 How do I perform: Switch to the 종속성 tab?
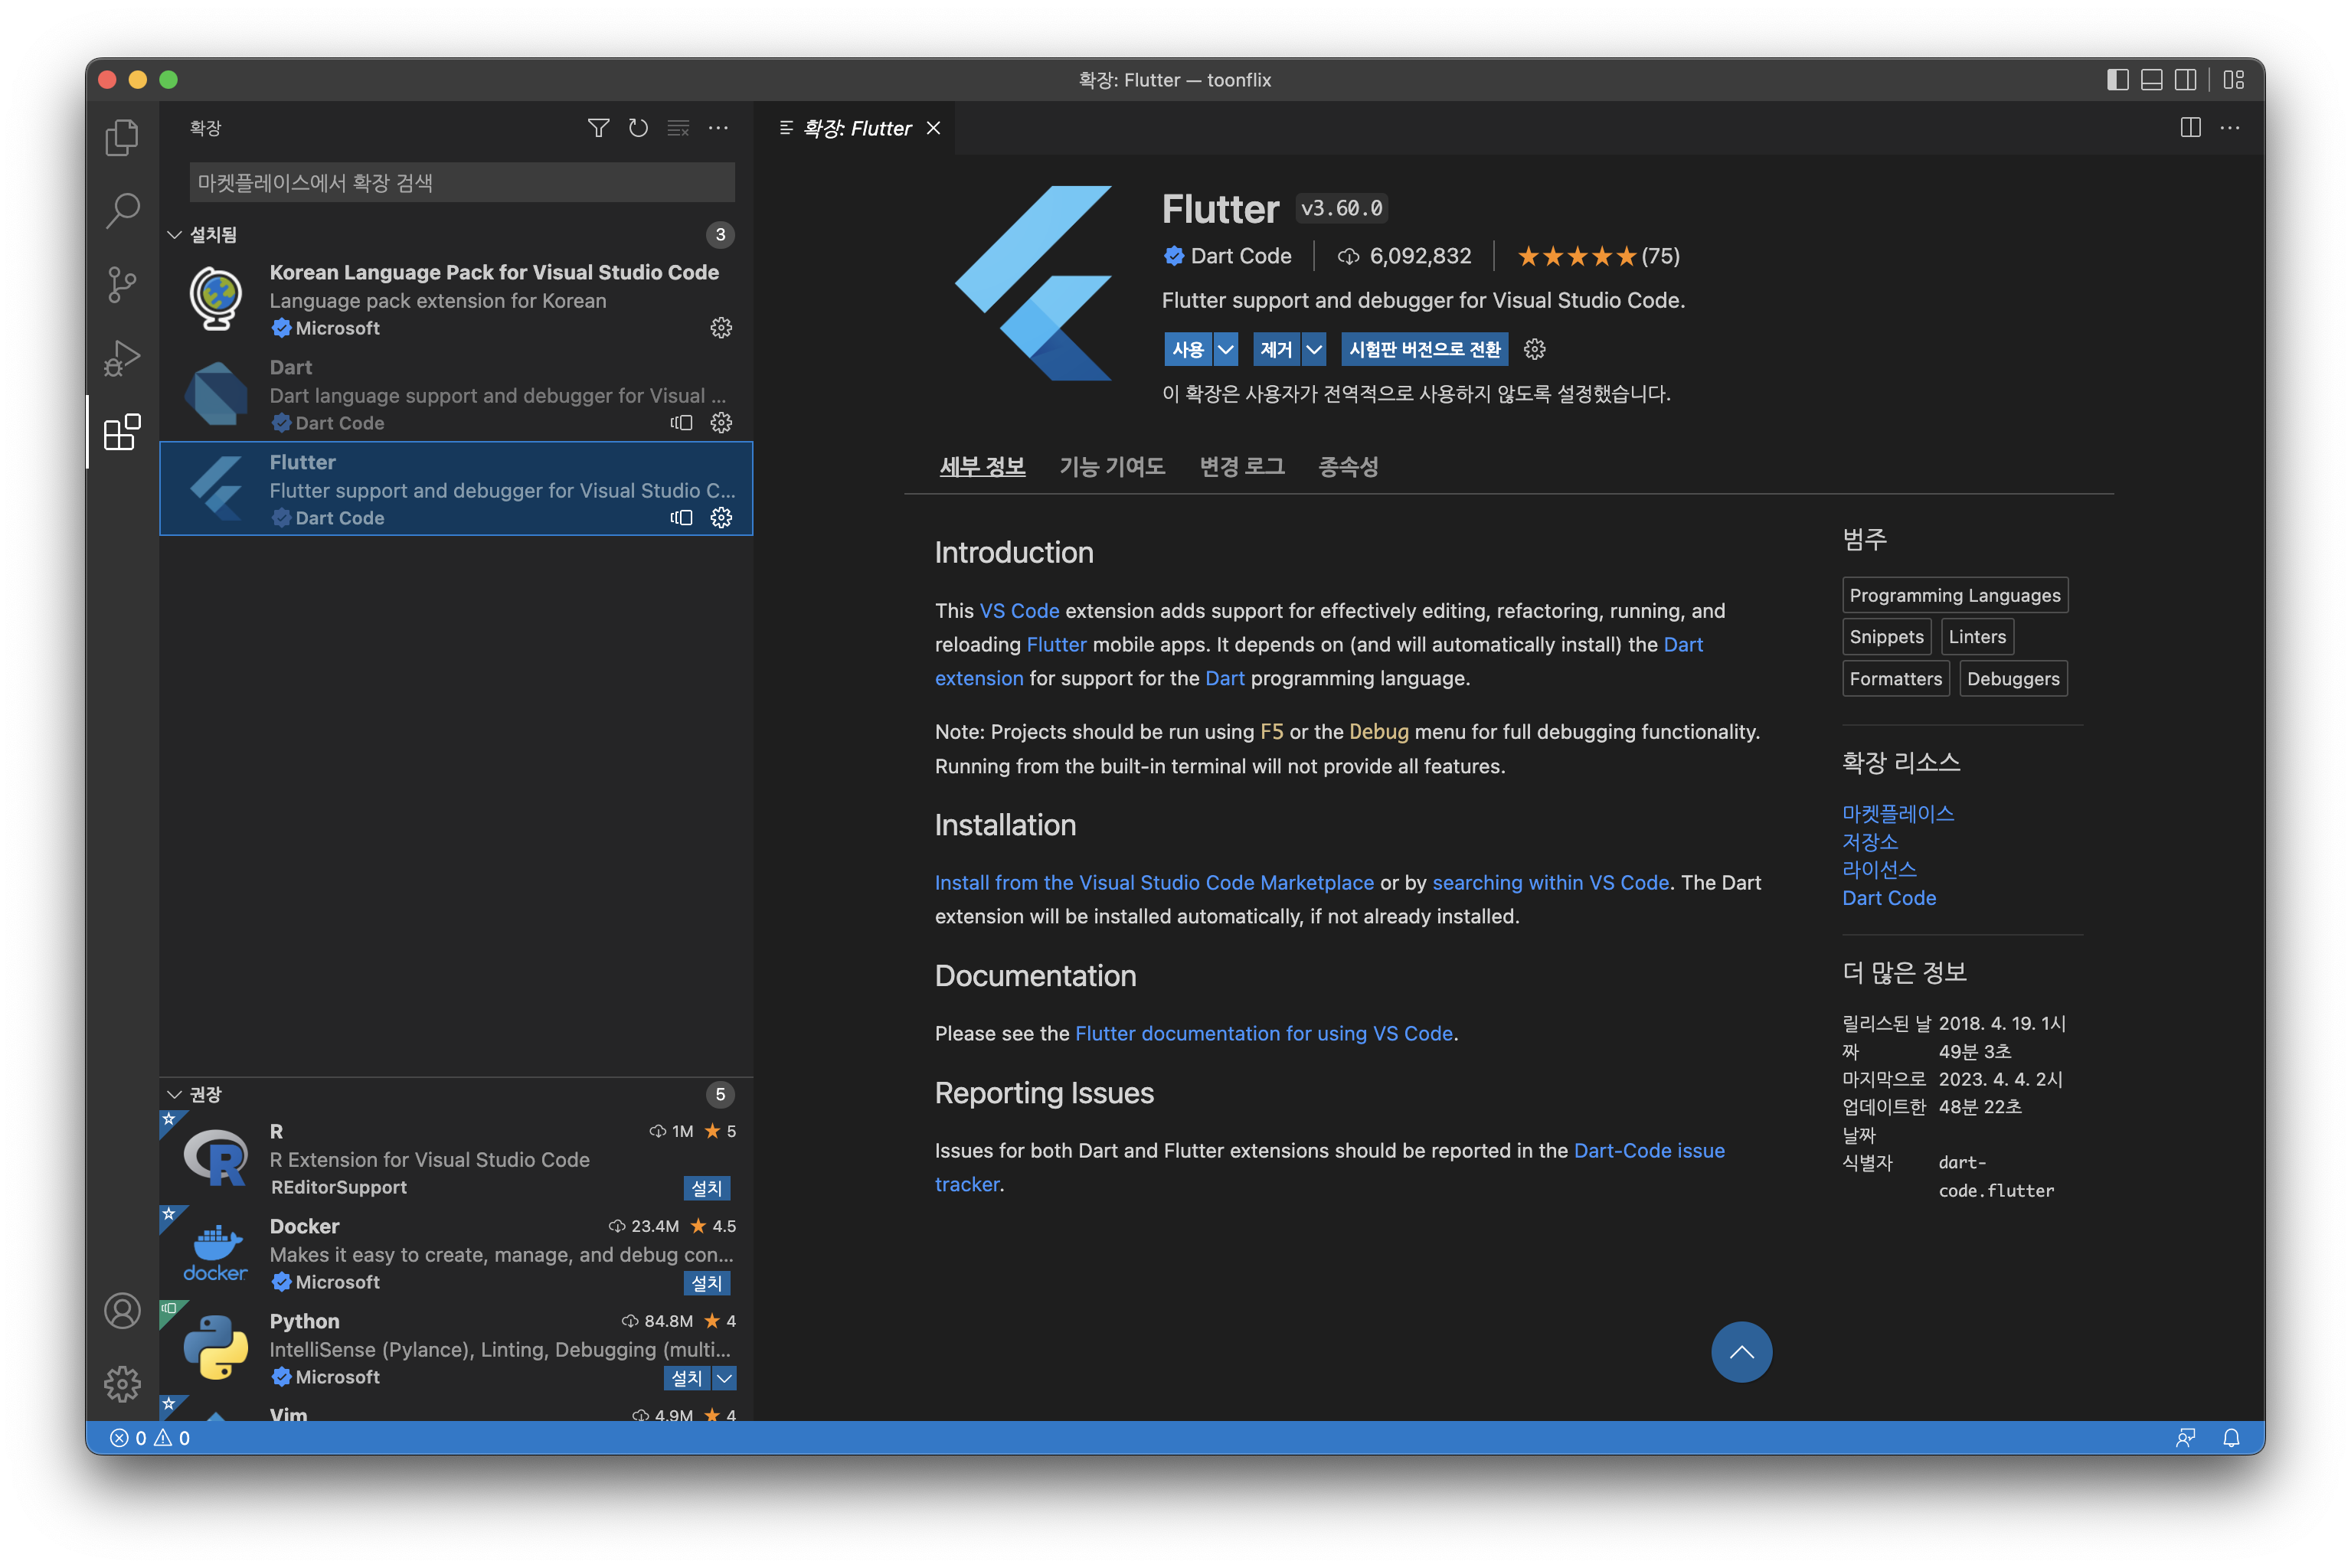[1347, 467]
